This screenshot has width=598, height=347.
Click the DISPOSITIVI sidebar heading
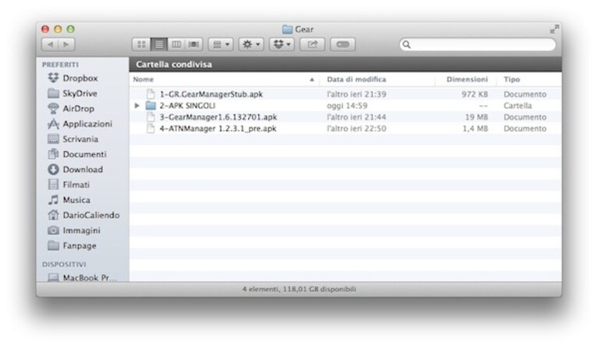64,264
